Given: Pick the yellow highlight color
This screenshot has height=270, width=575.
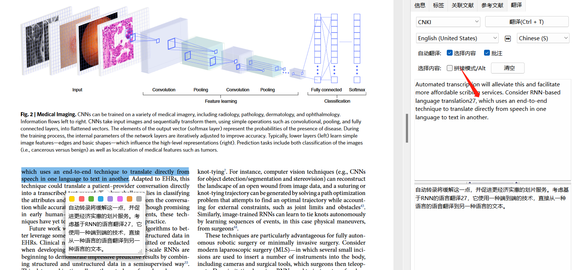Looking at the screenshot, I should pos(72,199).
